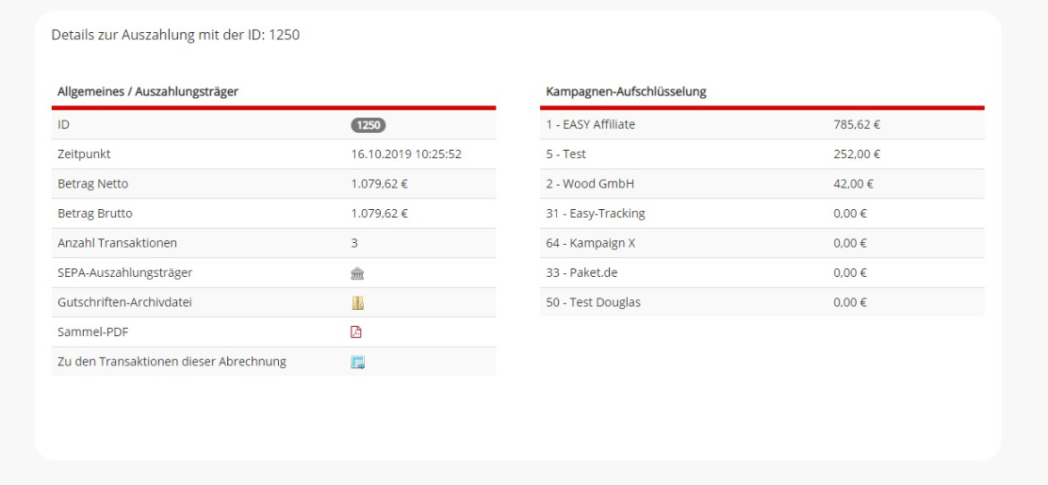Click the '5 - Test' campaign row
Viewport: 1048px width, 485px height.
coord(761,154)
